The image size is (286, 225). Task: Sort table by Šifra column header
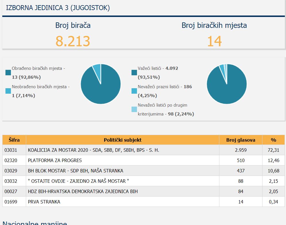14,140
